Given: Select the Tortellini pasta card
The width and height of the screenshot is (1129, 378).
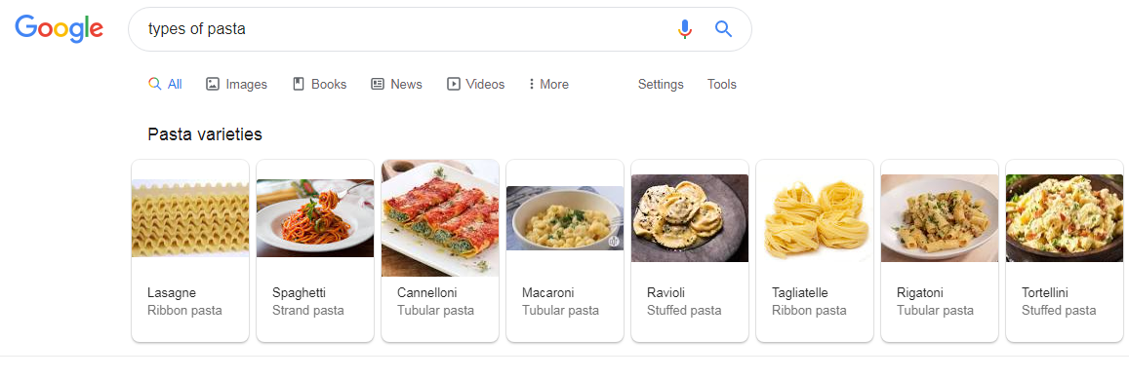Looking at the screenshot, I should [x=1065, y=250].
